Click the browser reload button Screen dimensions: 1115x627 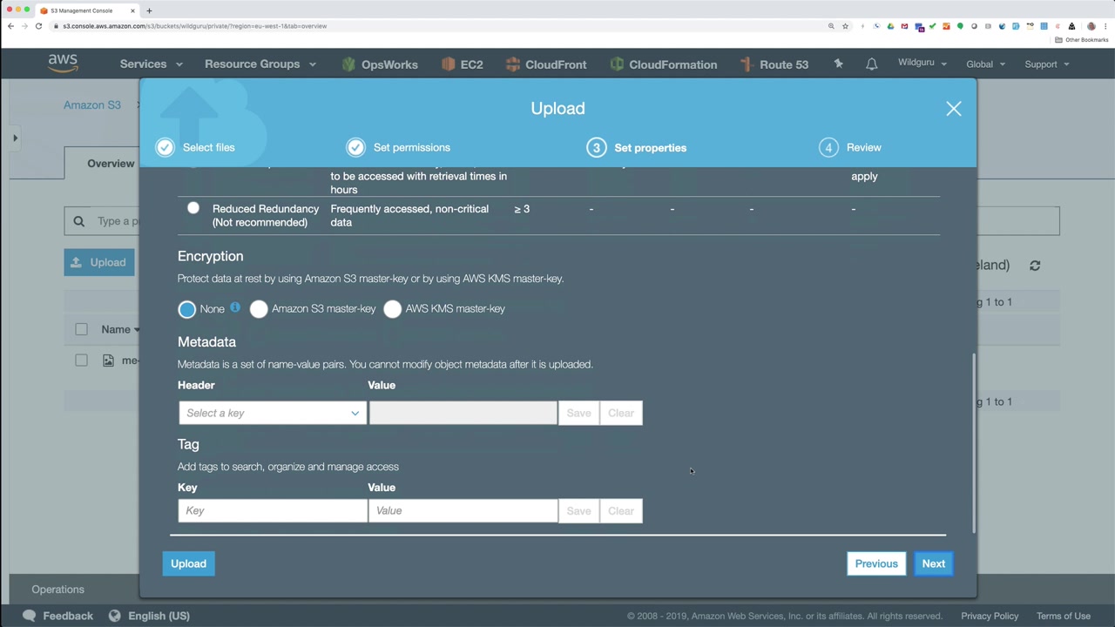[38, 26]
